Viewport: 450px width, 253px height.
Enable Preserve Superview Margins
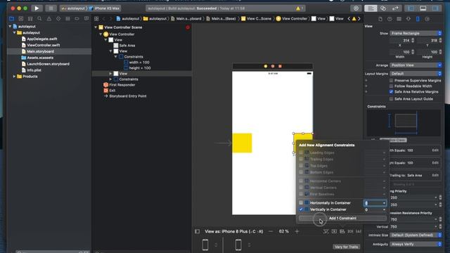391,81
